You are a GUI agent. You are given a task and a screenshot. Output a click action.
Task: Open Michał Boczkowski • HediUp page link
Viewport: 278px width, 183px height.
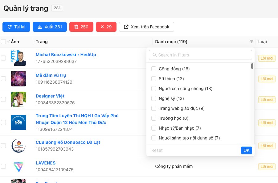click(66, 55)
